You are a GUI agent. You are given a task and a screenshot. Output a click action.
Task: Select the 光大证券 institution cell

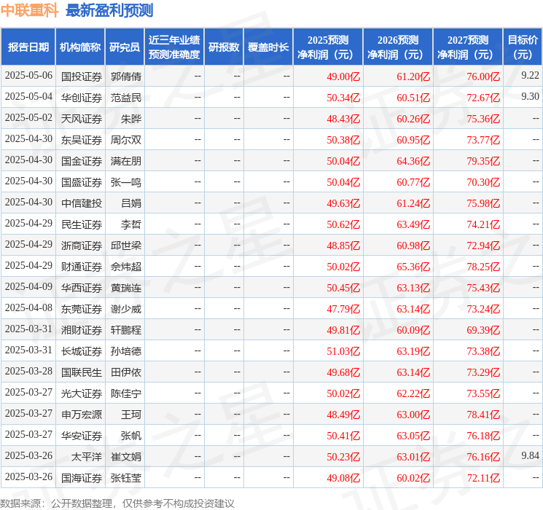click(82, 393)
